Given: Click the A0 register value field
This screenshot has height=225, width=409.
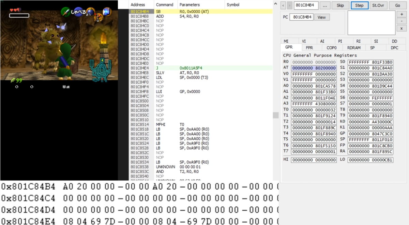Looking at the screenshot, I should [x=314, y=86].
